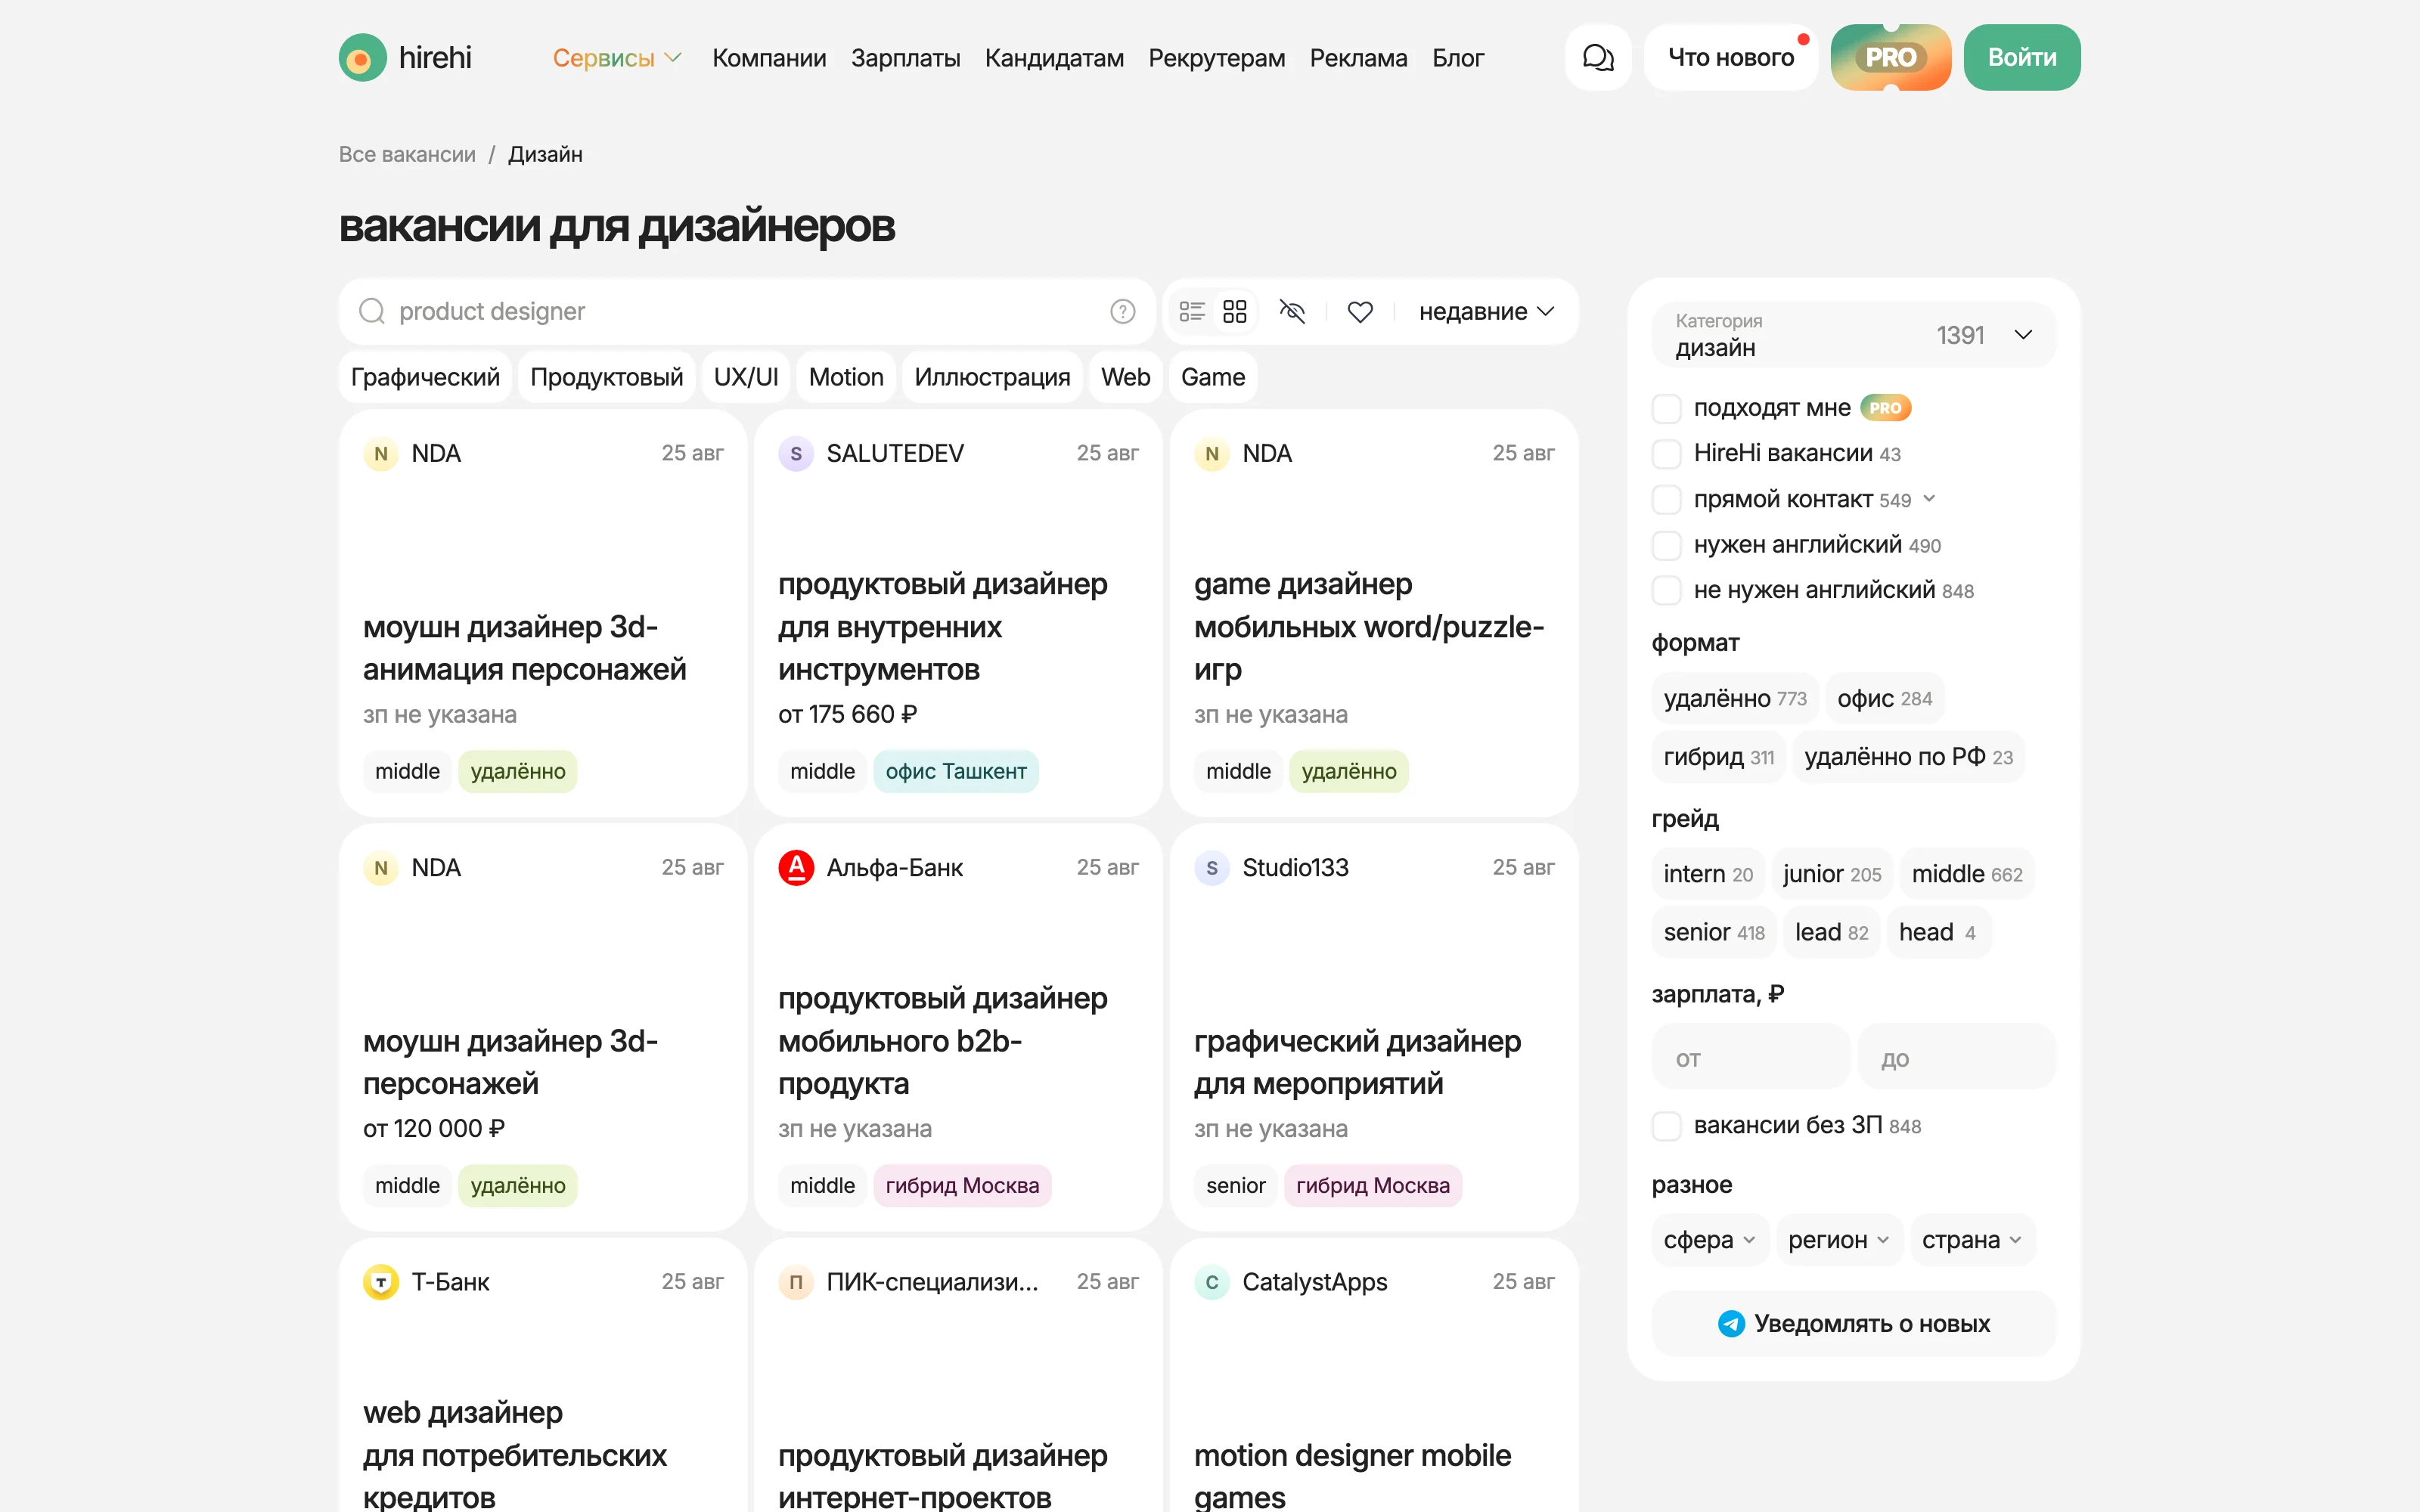Viewport: 2420px width, 1512px height.
Task: Open Рекрутерам menu item
Action: [1216, 58]
